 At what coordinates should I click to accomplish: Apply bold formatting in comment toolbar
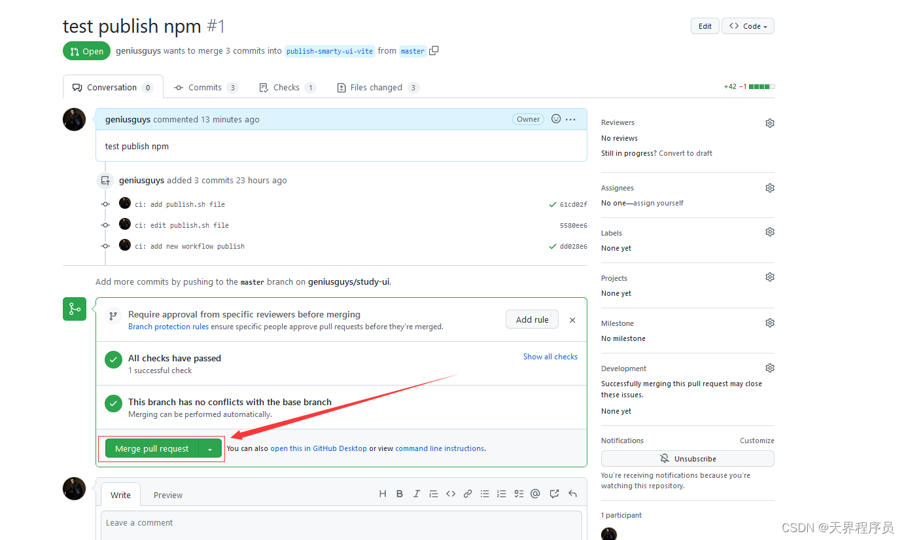[400, 494]
